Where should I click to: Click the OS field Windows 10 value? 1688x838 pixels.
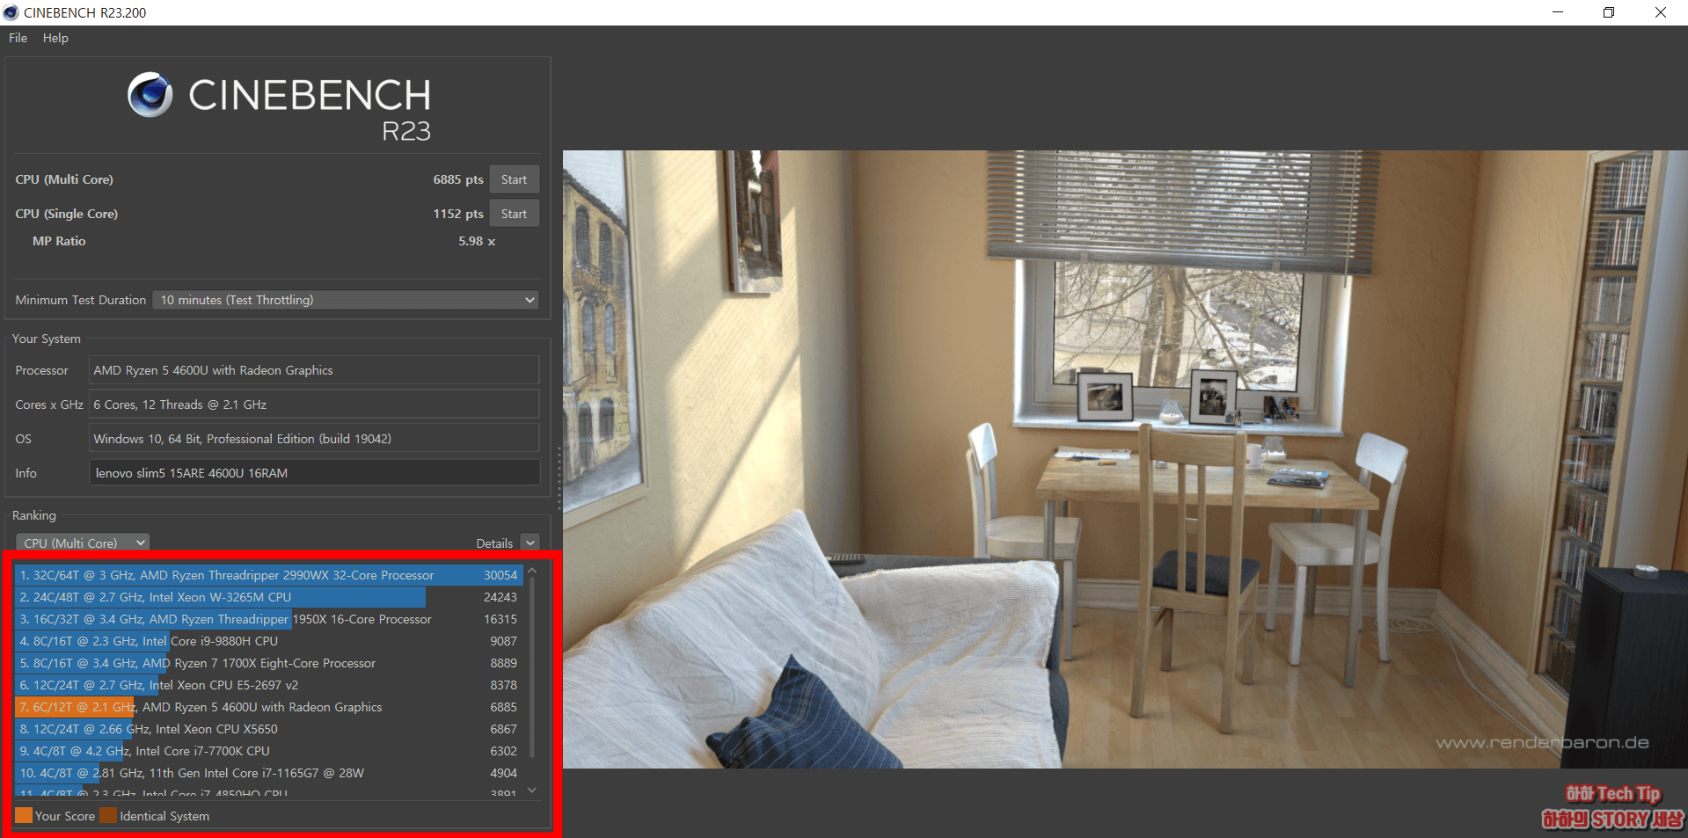pyautogui.click(x=314, y=439)
